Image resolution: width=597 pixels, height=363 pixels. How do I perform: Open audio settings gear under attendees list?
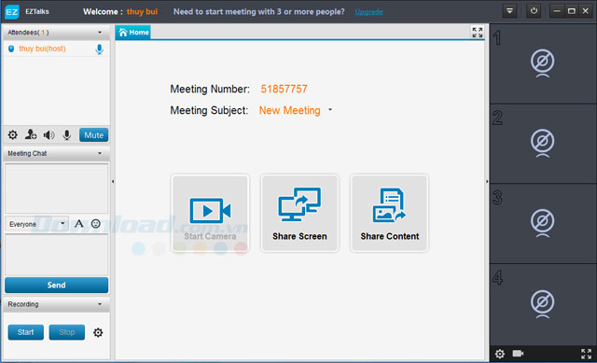[13, 134]
